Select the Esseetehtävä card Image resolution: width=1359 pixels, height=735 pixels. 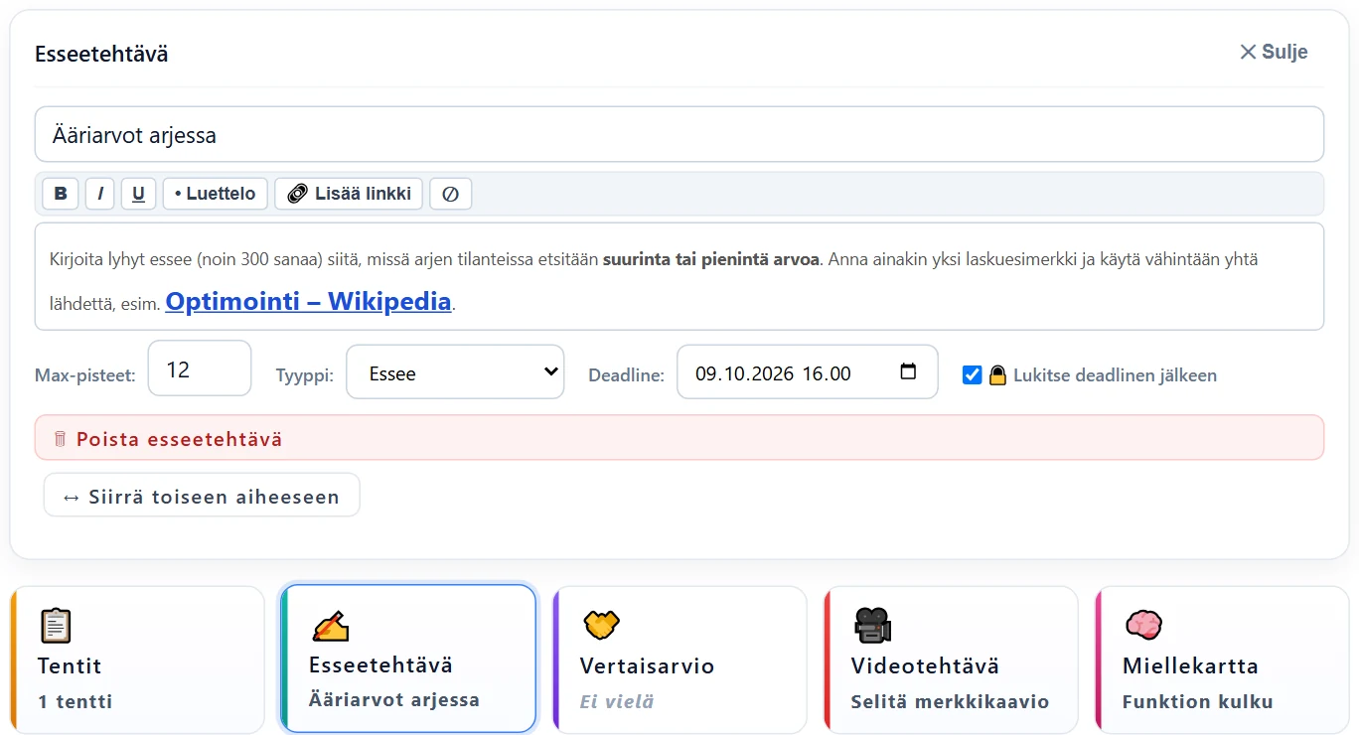[408, 660]
